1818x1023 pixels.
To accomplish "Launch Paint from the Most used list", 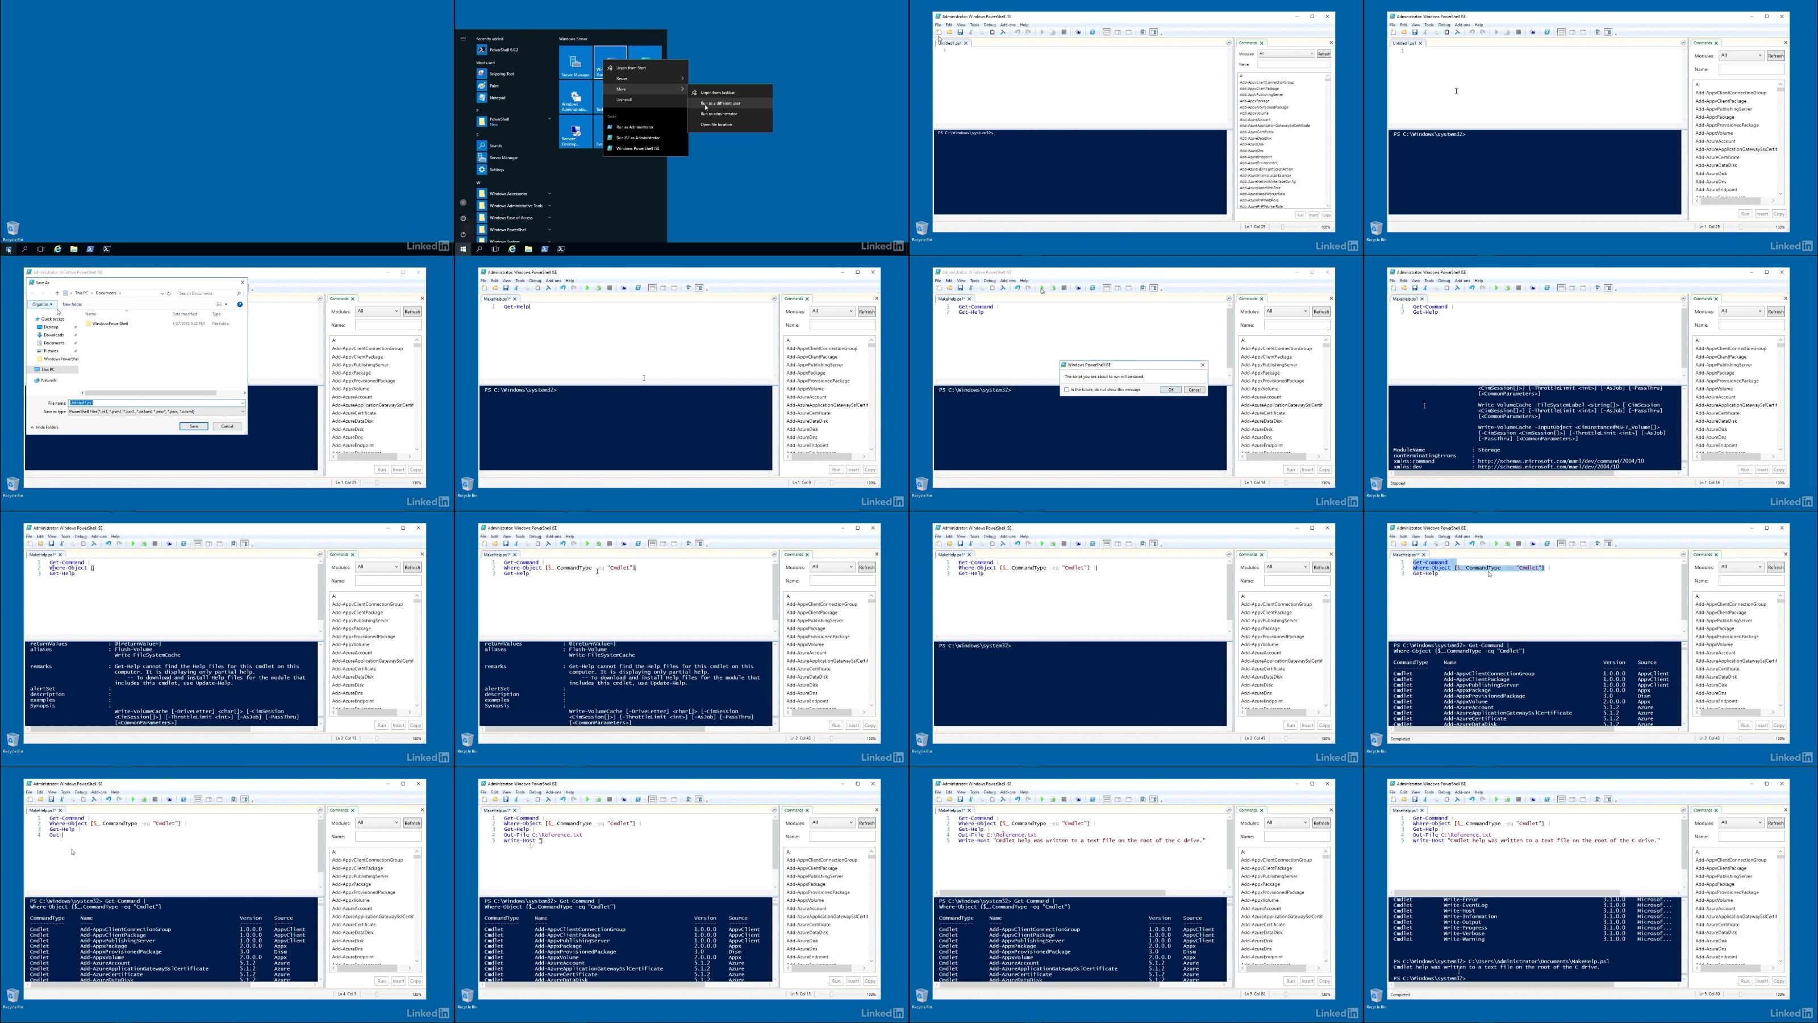I will pos(494,85).
